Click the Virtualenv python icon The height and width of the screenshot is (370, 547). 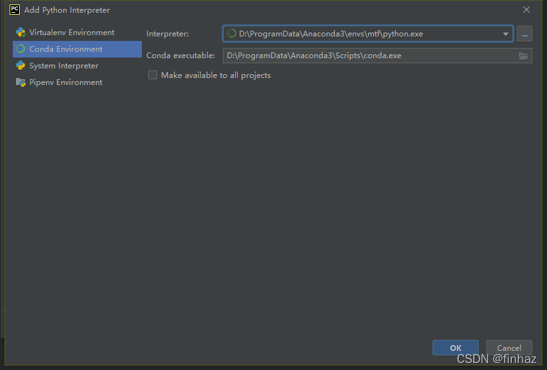(x=20, y=33)
